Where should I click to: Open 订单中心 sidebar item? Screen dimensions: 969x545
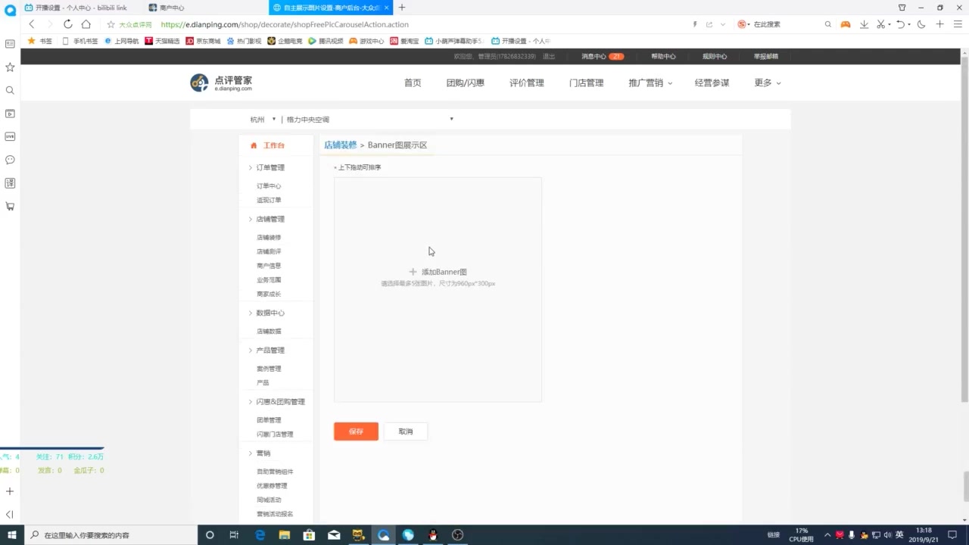tap(269, 186)
